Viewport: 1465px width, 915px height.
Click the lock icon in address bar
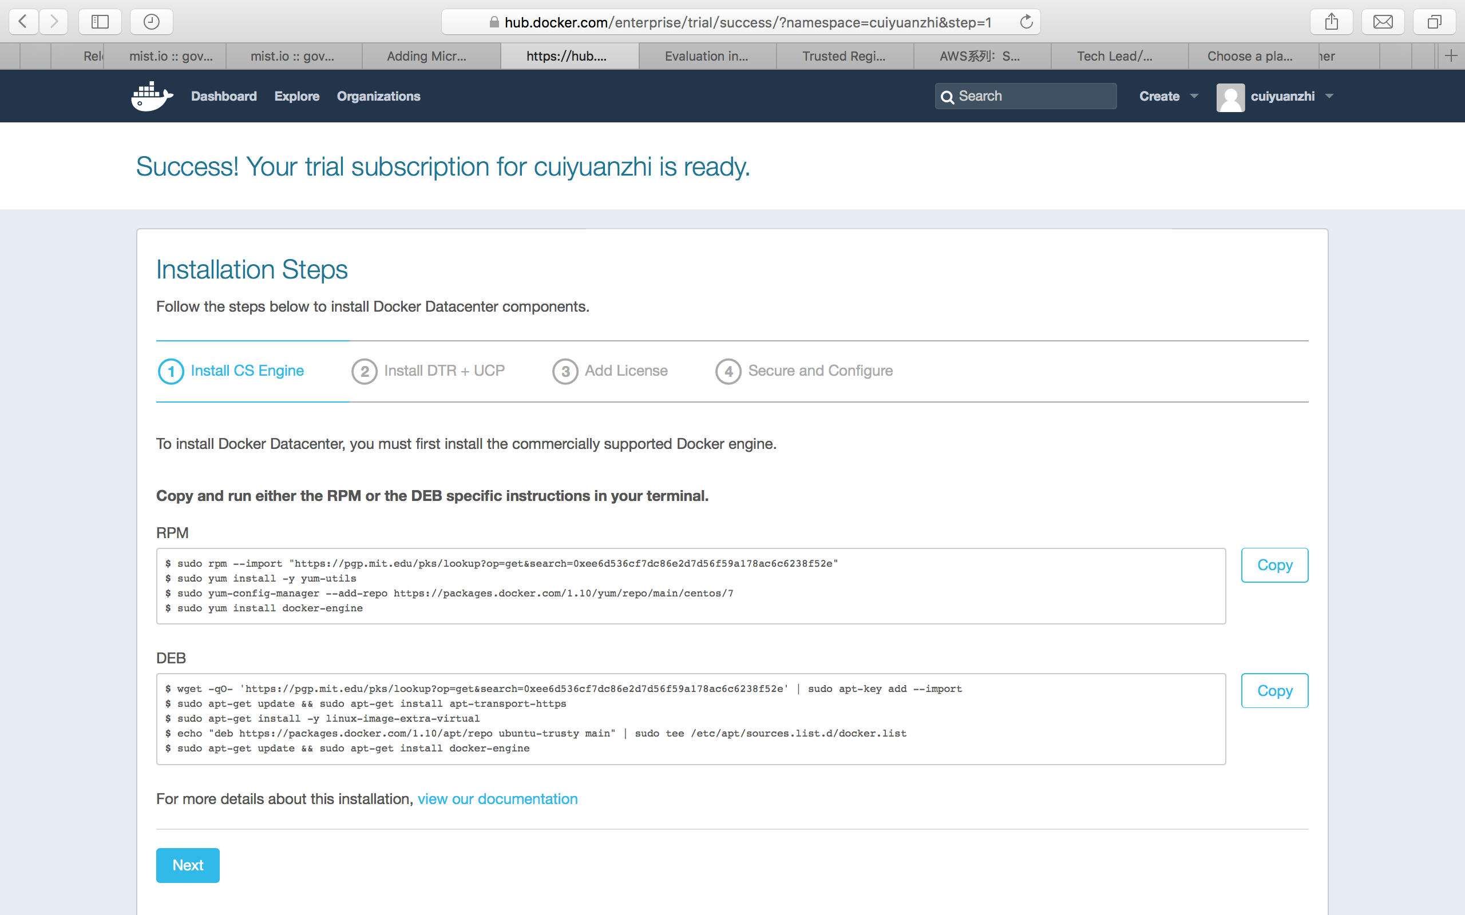[494, 22]
